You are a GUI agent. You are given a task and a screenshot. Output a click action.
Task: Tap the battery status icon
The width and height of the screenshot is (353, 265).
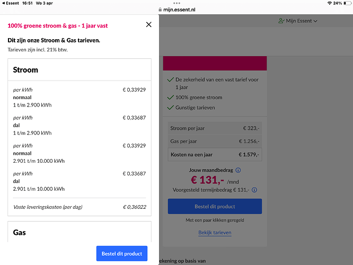point(347,3)
